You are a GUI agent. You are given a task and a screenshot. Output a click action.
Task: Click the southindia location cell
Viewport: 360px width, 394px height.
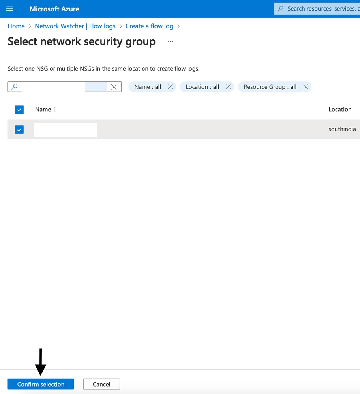click(342, 129)
